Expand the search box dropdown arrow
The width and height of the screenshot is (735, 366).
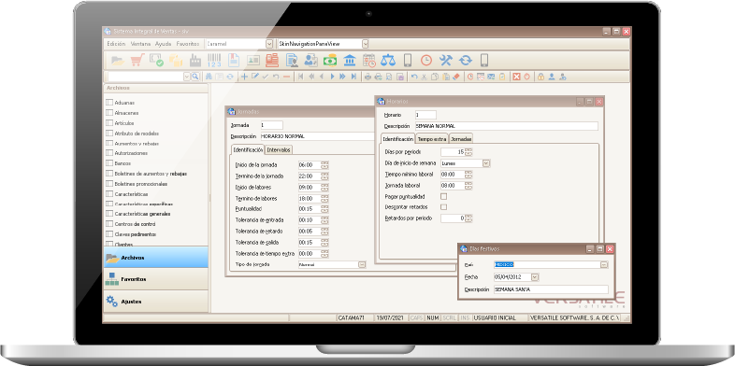(187, 77)
